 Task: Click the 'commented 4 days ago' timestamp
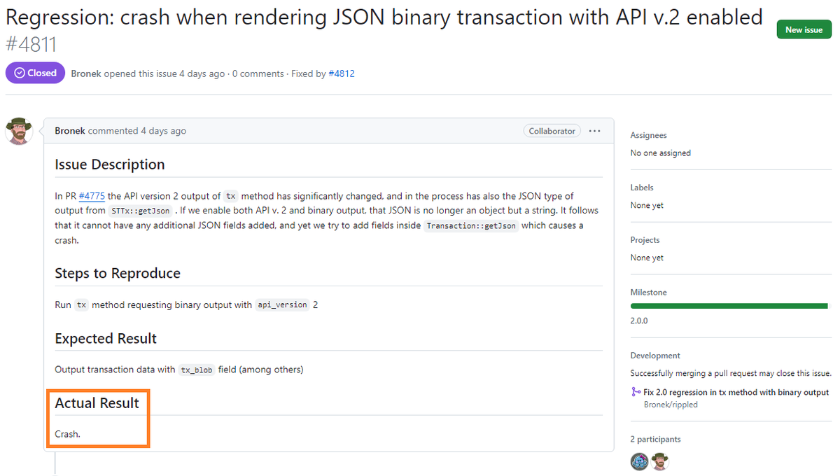[x=137, y=131]
